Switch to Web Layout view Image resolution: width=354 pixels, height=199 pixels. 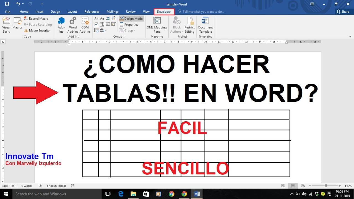[303, 186]
